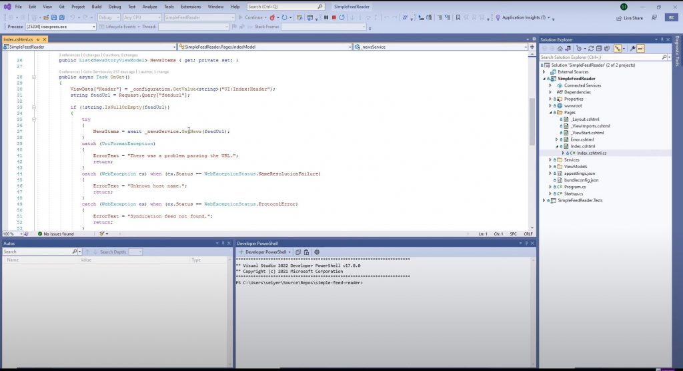Click Show All Files icon
Screen dimensions: 683x371
tap(607, 49)
